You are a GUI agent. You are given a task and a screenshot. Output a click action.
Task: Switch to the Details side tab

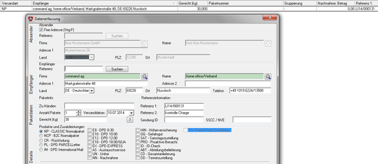point(31,157)
